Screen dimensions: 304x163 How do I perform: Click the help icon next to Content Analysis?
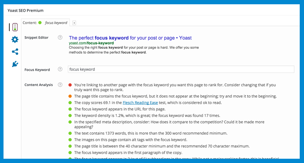pos(60,84)
